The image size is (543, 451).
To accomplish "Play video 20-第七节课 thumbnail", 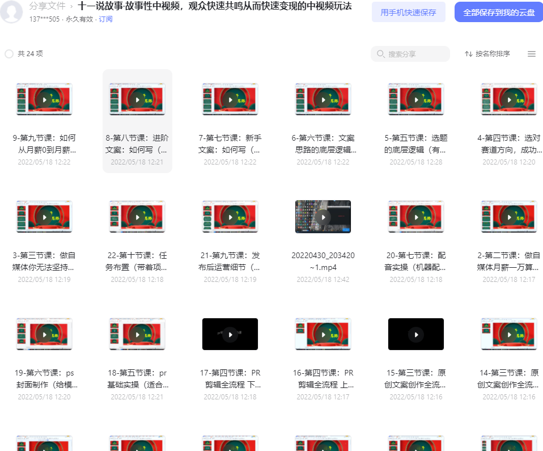I will [x=416, y=217].
